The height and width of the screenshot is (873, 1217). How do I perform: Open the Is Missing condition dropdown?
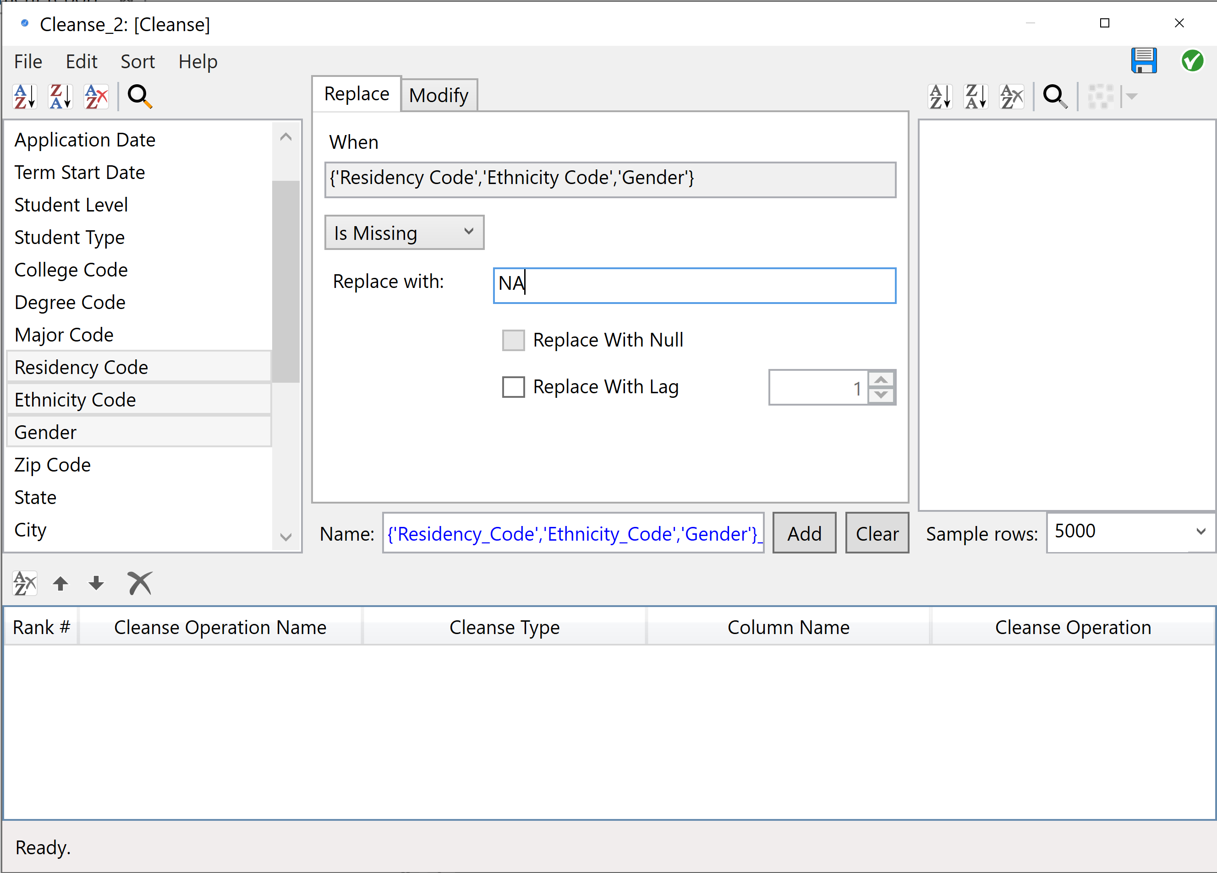[x=404, y=233]
